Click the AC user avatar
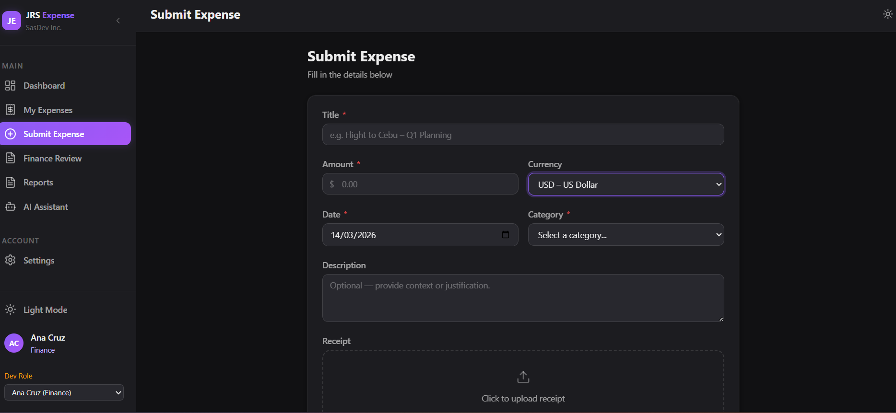 (x=14, y=343)
